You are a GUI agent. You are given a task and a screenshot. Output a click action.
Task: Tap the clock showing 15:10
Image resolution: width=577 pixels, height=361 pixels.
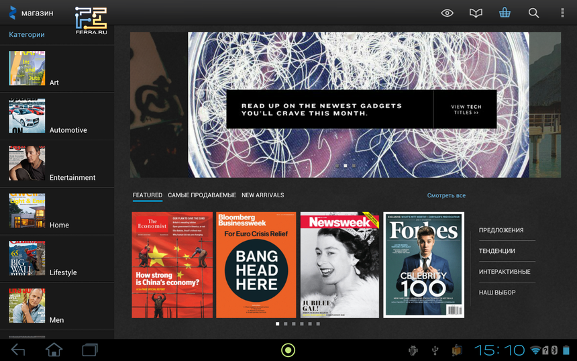[500, 350]
